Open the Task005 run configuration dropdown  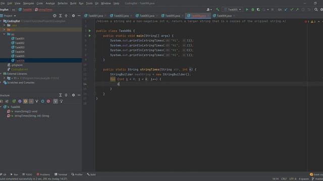point(233,10)
